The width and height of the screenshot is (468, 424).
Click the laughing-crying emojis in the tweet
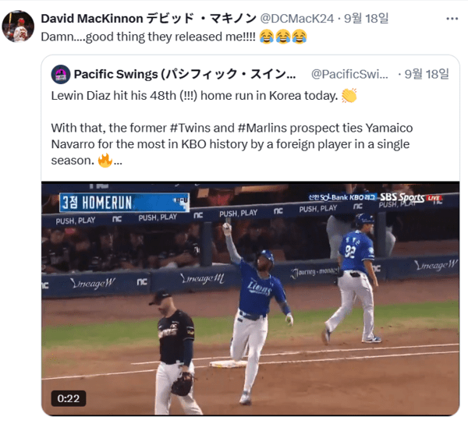tap(283, 37)
